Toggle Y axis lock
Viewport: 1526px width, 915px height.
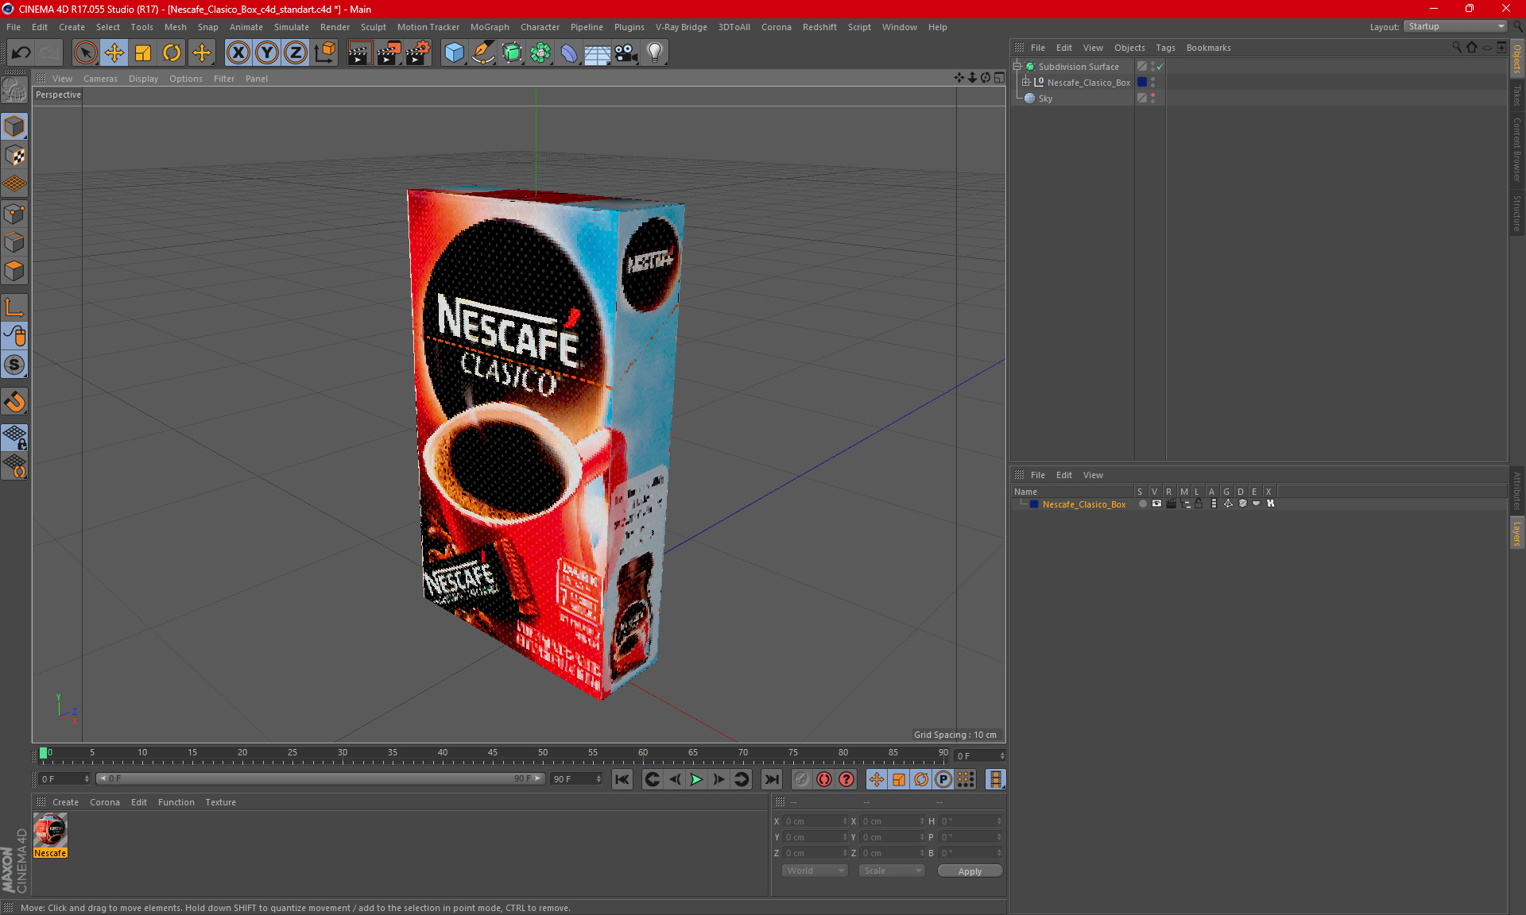coord(267,53)
